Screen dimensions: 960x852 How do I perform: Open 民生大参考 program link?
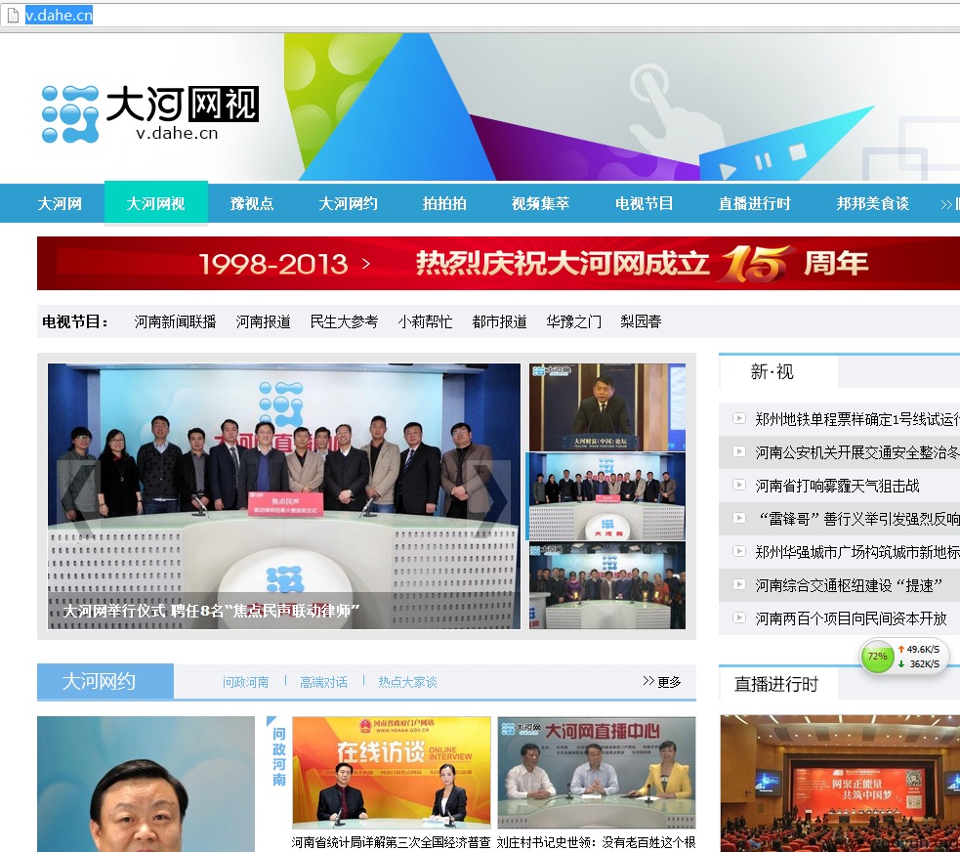click(344, 321)
